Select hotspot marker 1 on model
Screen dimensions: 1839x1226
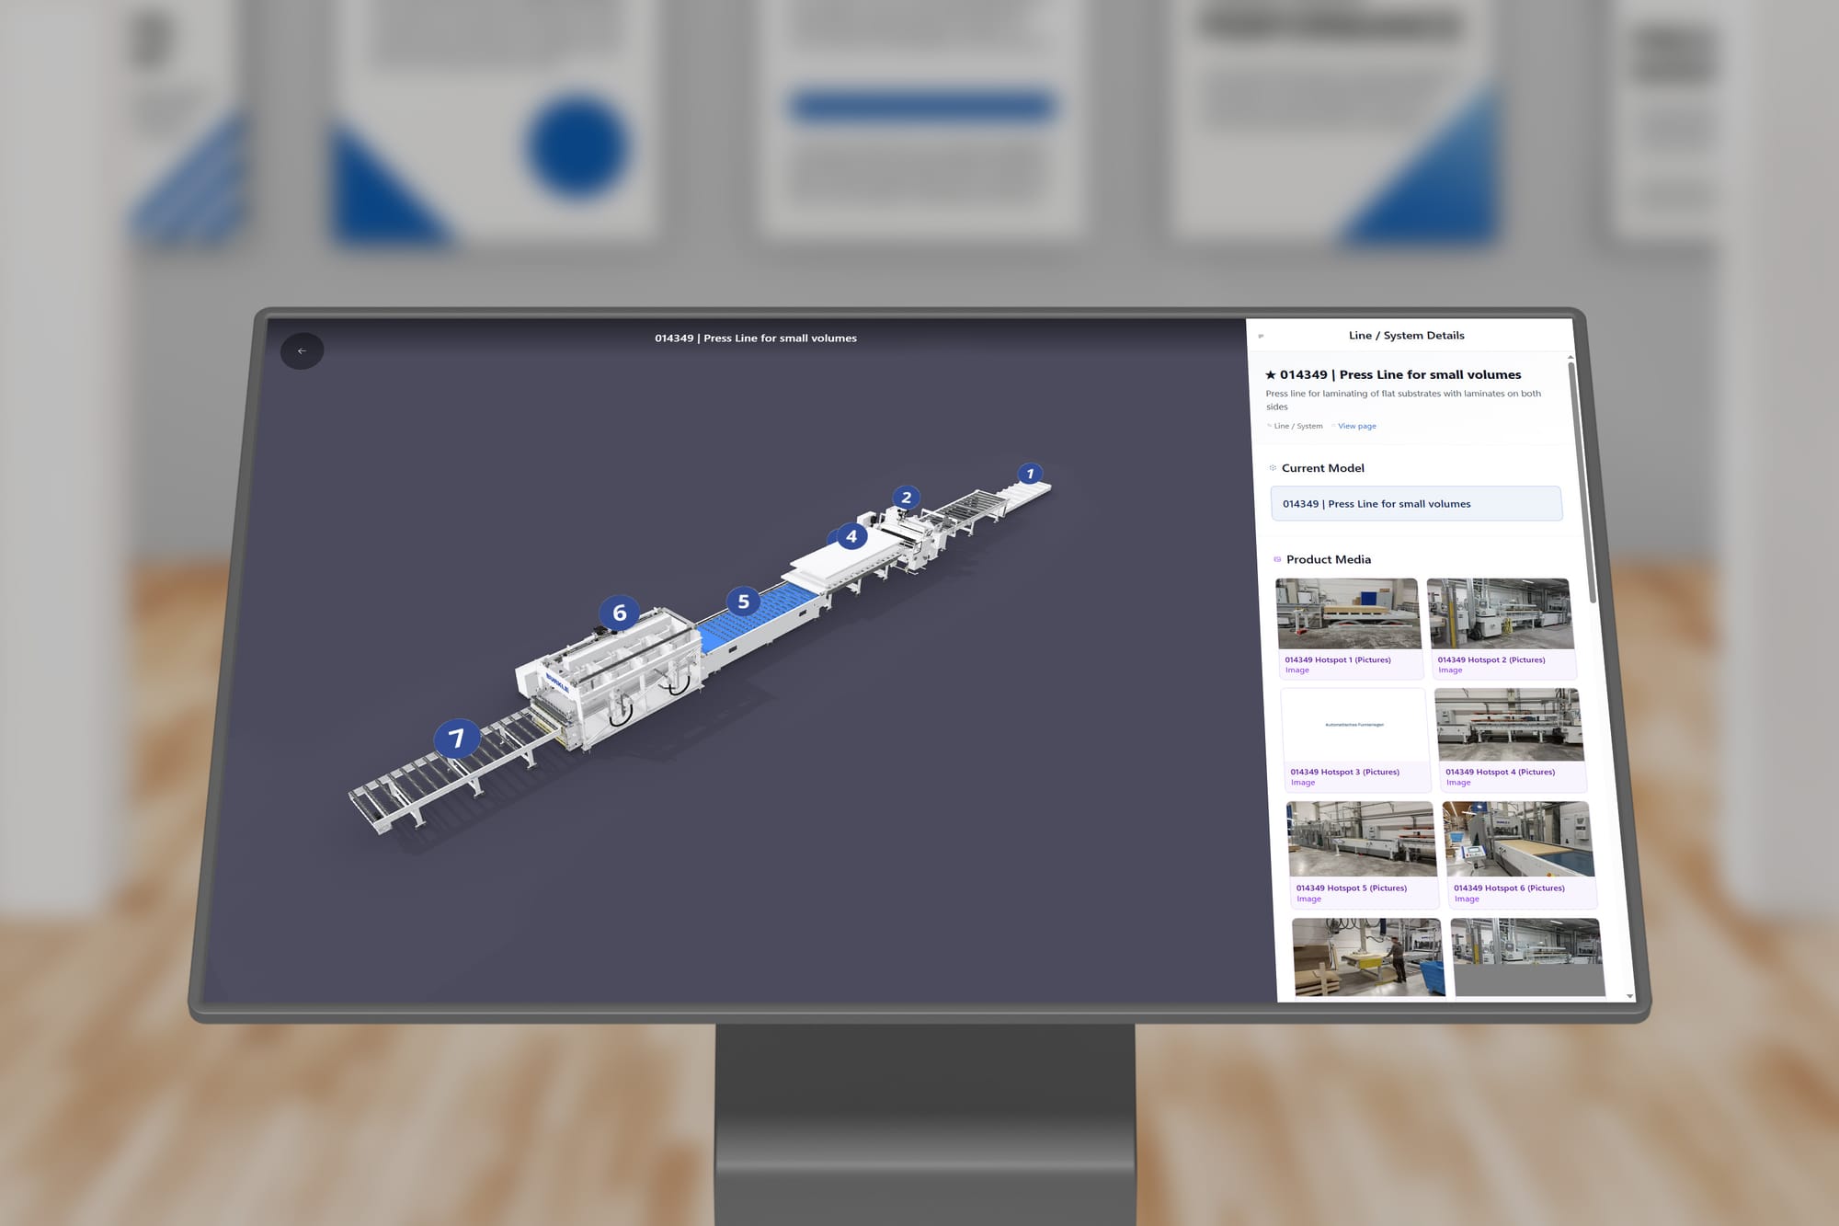pyautogui.click(x=1030, y=474)
